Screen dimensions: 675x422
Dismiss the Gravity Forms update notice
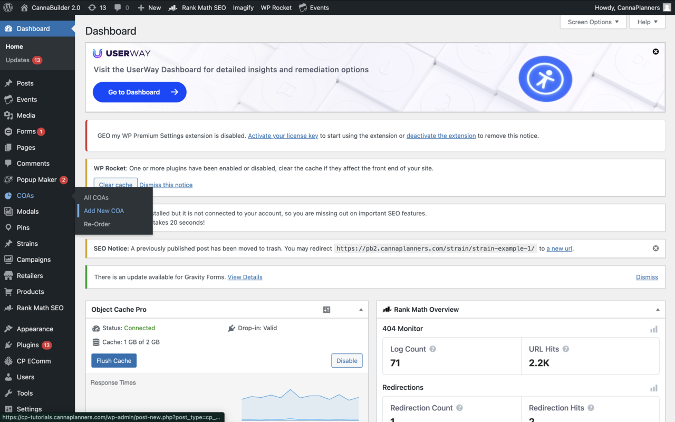point(647,277)
